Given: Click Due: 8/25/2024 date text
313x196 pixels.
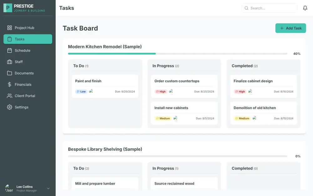Looking at the screenshot, I should (x=204, y=92).
